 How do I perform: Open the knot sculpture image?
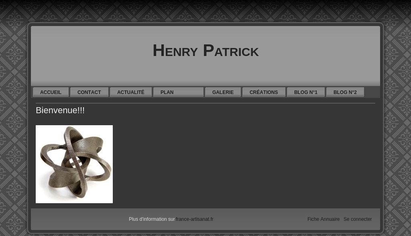74,164
